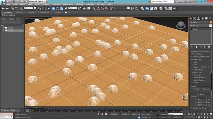
Task: Click the Align tool icon
Action: point(137,8)
